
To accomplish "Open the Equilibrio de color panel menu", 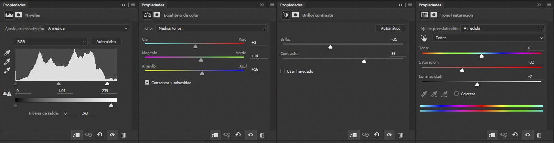I will point(272,5).
